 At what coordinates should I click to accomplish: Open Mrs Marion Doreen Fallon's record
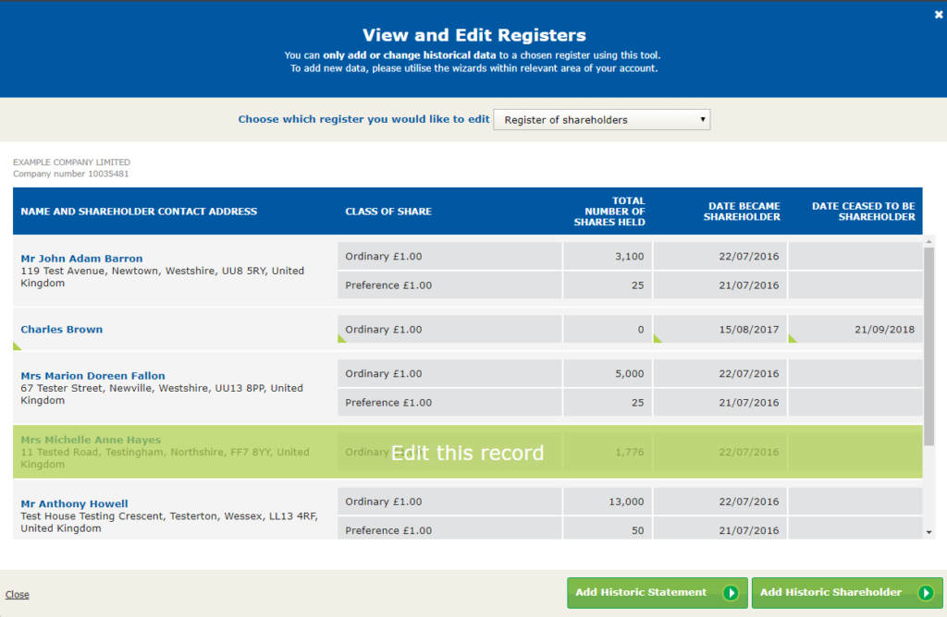92,376
